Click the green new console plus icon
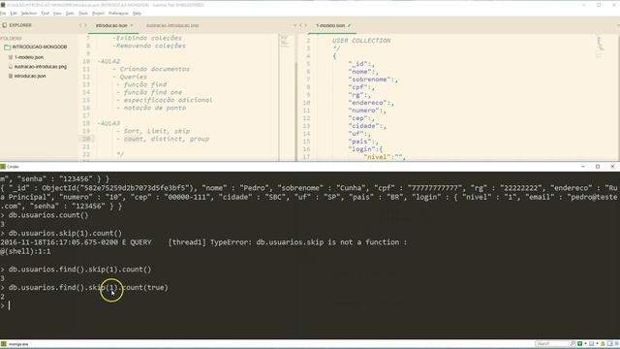620x349 pixels. (x=580, y=344)
